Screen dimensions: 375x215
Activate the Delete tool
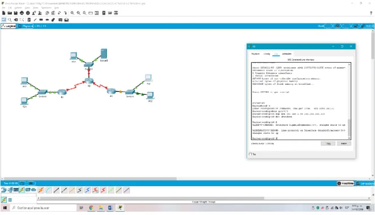point(16,20)
